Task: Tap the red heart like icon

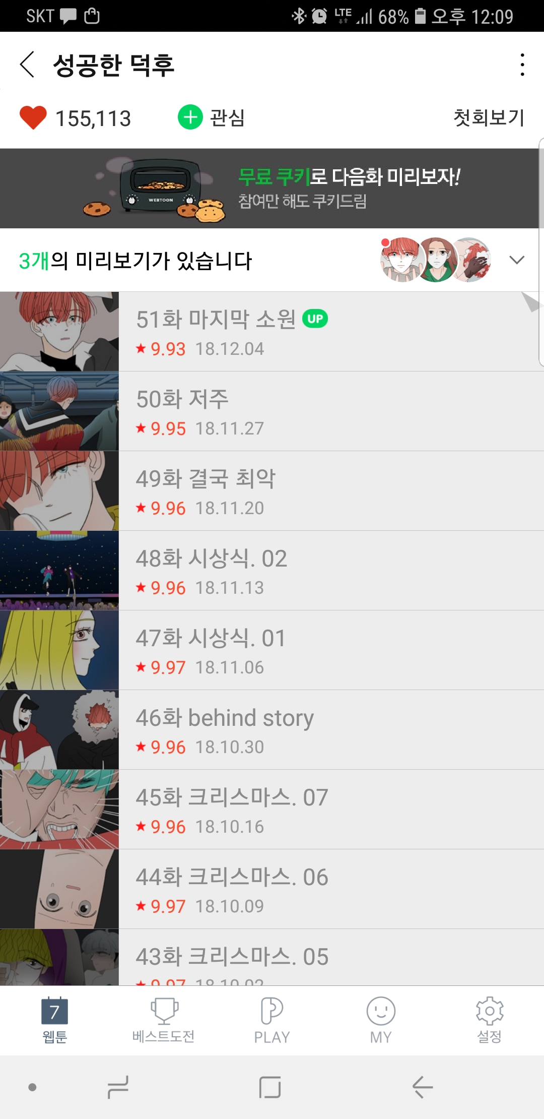Action: [33, 118]
